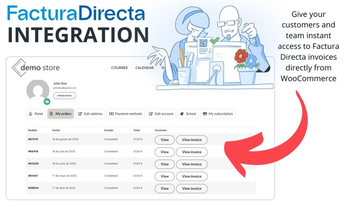Click order number #67270

point(33,139)
